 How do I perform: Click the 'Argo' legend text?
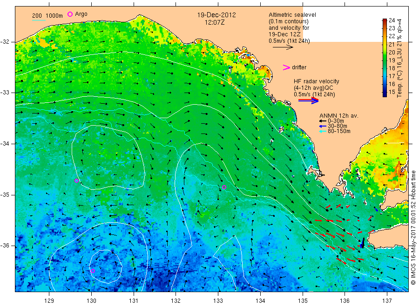(81, 14)
